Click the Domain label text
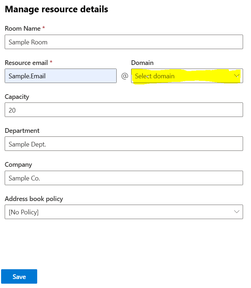The height and width of the screenshot is (288, 251). pyautogui.click(x=142, y=63)
